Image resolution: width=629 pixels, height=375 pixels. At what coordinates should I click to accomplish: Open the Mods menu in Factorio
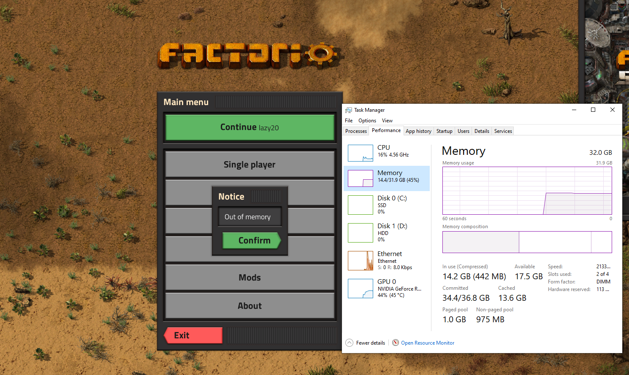click(249, 278)
